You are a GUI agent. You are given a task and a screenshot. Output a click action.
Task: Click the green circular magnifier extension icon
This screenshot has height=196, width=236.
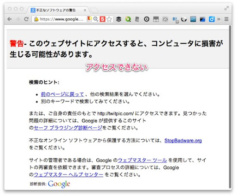(128, 19)
